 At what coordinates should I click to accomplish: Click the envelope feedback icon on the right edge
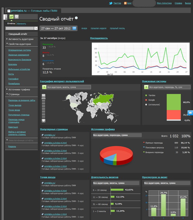190,113
